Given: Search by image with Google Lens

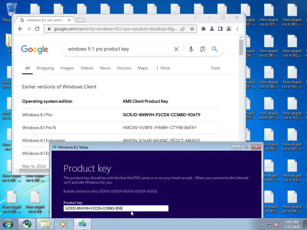Looking at the screenshot, I should click(203, 49).
